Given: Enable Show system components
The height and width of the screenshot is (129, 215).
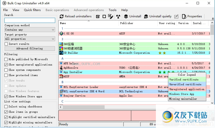Looking at the screenshot, I should (x=6, y=70).
